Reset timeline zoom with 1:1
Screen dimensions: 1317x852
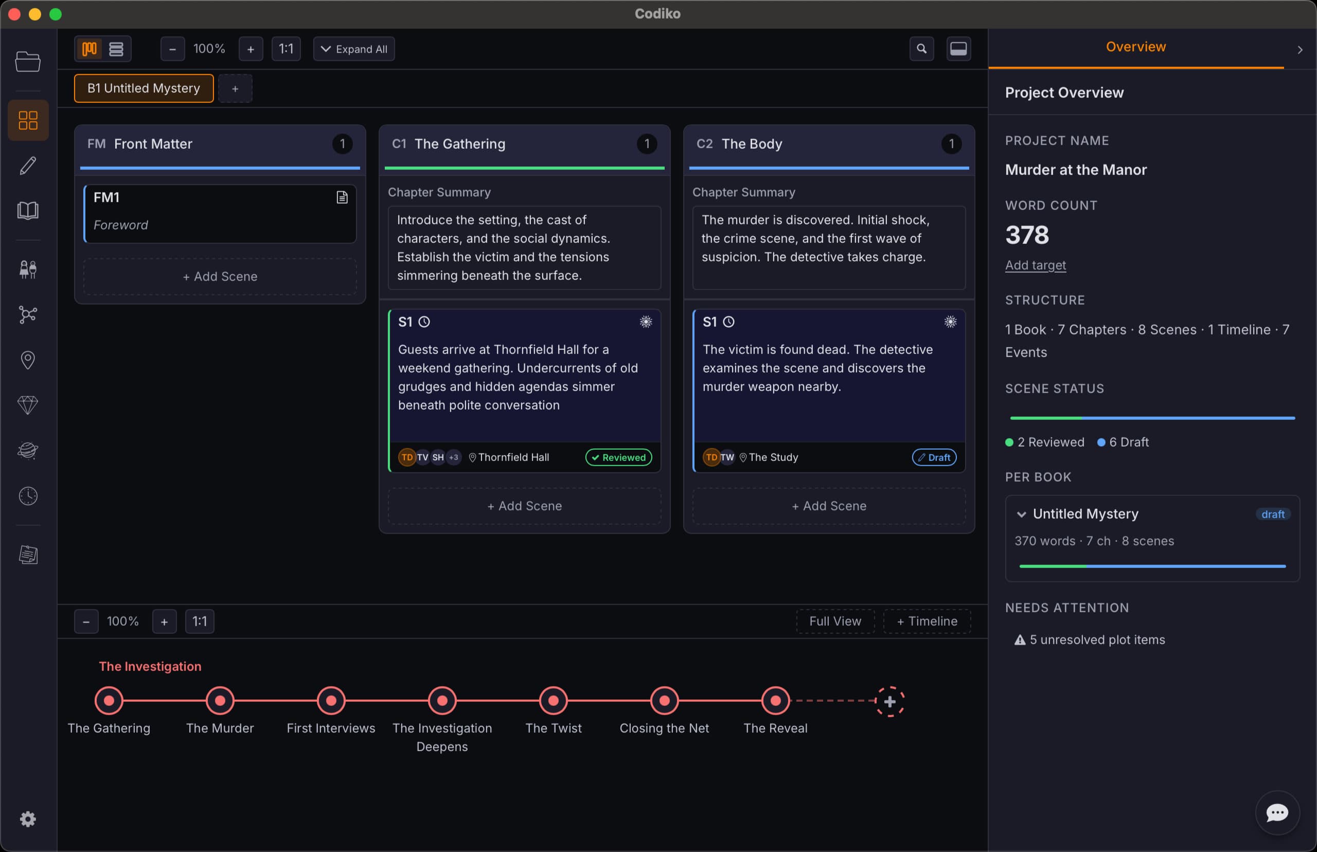[x=200, y=622]
